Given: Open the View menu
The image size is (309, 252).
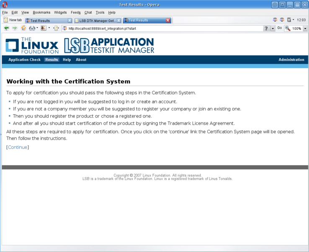Looking at the screenshot, I should click(25, 13).
